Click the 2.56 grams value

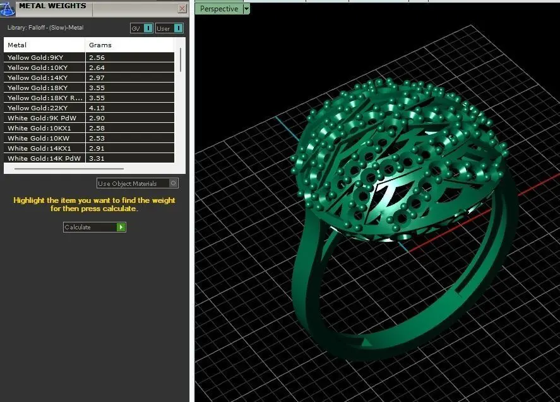coord(97,57)
